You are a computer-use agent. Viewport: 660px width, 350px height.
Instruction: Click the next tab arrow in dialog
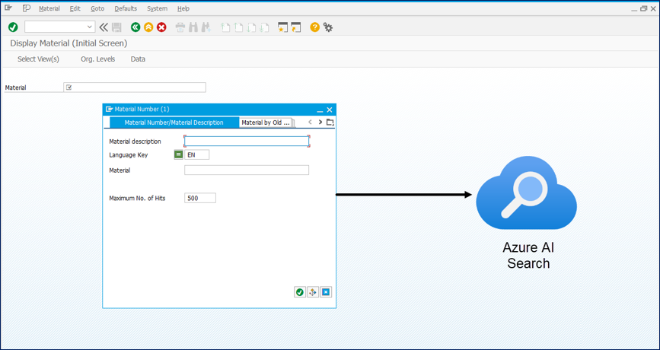point(320,123)
